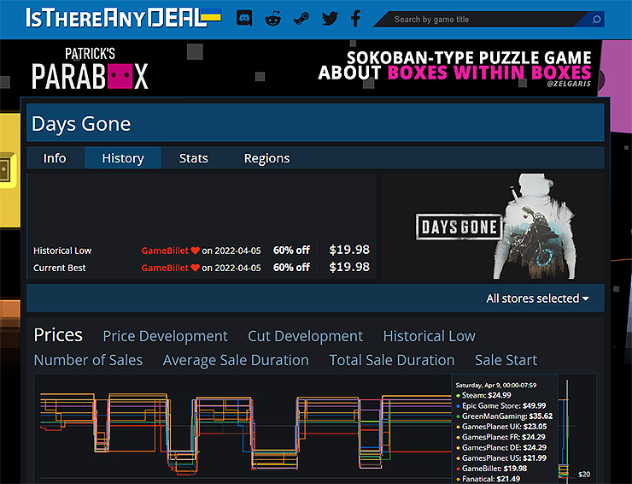Show the Price Development chart
The width and height of the screenshot is (632, 484).
point(165,336)
